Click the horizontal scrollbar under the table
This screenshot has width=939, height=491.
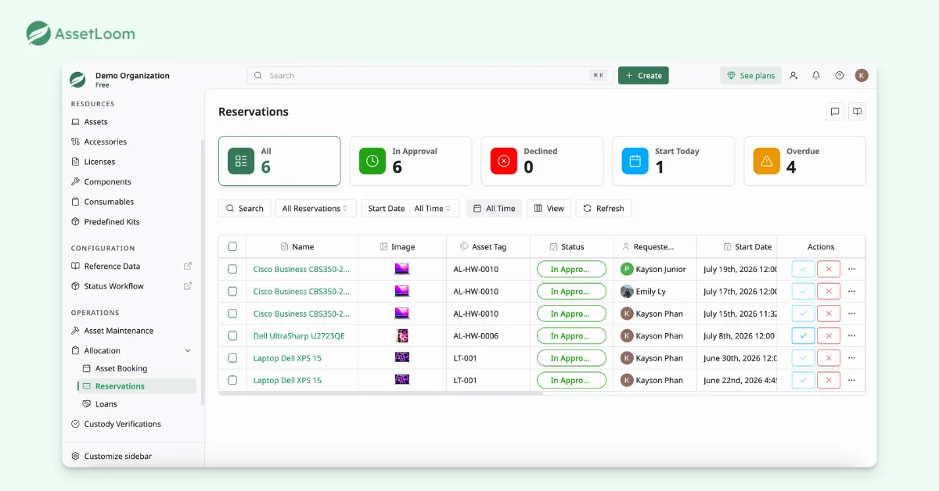pyautogui.click(x=380, y=392)
